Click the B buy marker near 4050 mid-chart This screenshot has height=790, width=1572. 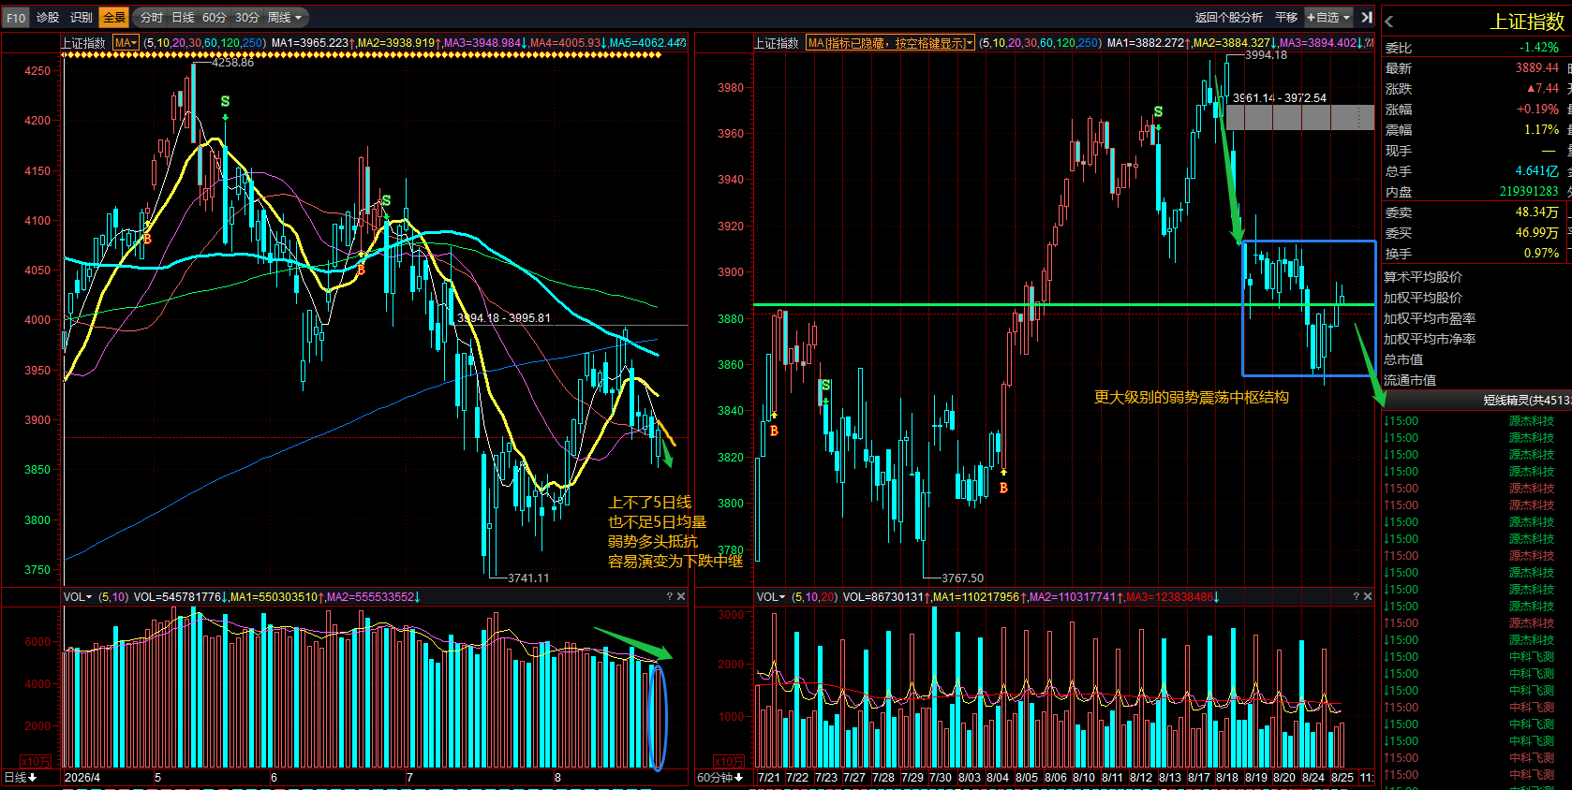[x=361, y=270]
